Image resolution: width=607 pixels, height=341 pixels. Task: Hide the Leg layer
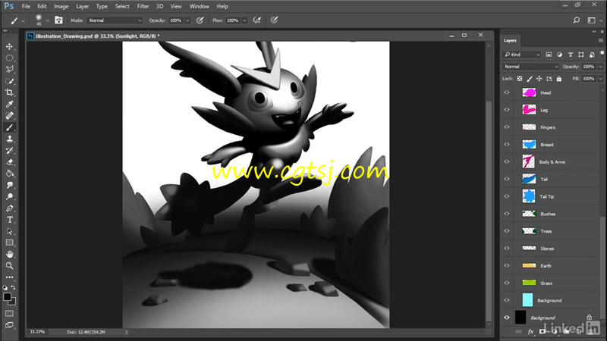point(507,110)
